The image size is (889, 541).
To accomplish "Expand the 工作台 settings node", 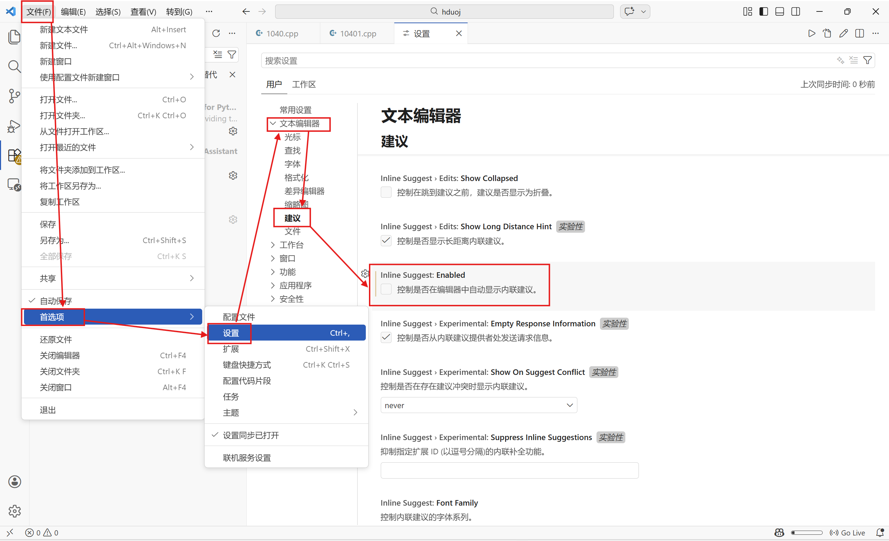I will click(273, 245).
